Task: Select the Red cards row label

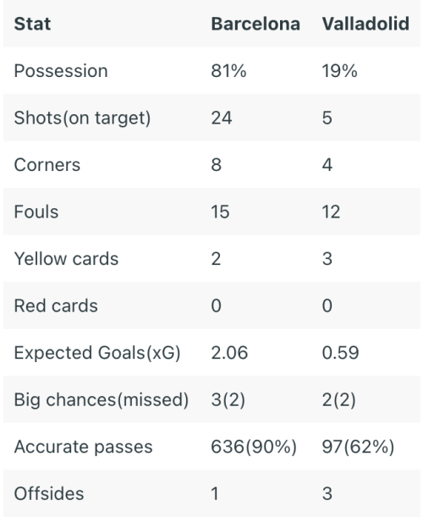Action: pos(56,305)
